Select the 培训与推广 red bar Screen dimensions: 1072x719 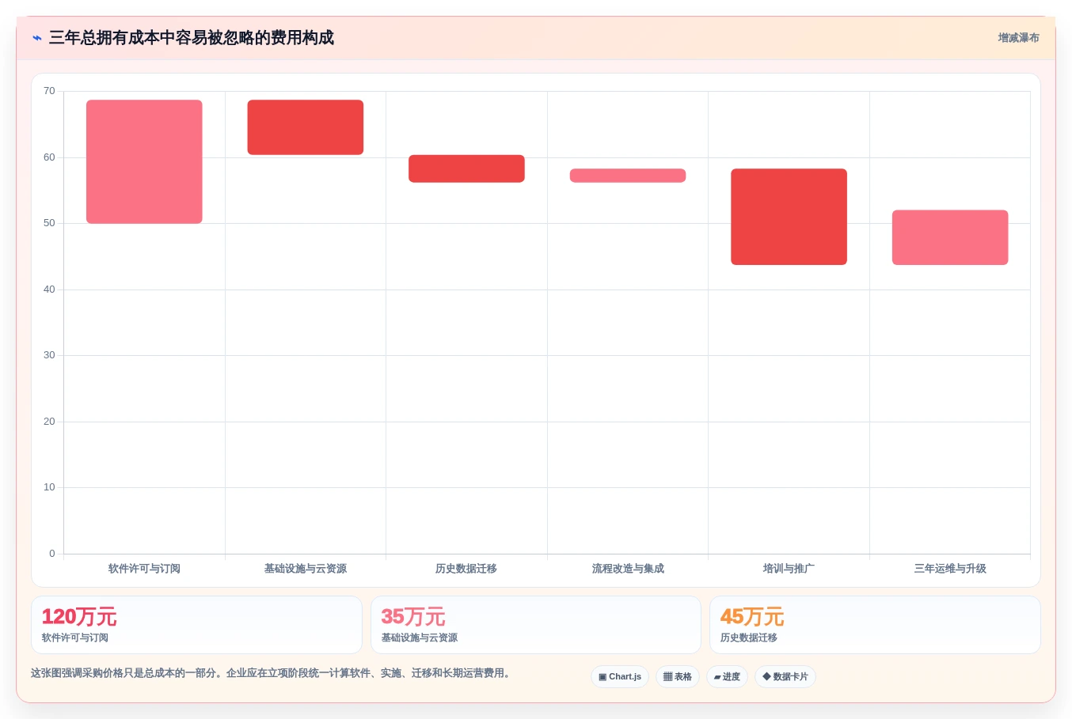coord(789,217)
